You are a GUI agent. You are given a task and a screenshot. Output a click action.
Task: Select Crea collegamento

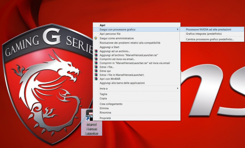pyautogui.click(x=137, y=104)
